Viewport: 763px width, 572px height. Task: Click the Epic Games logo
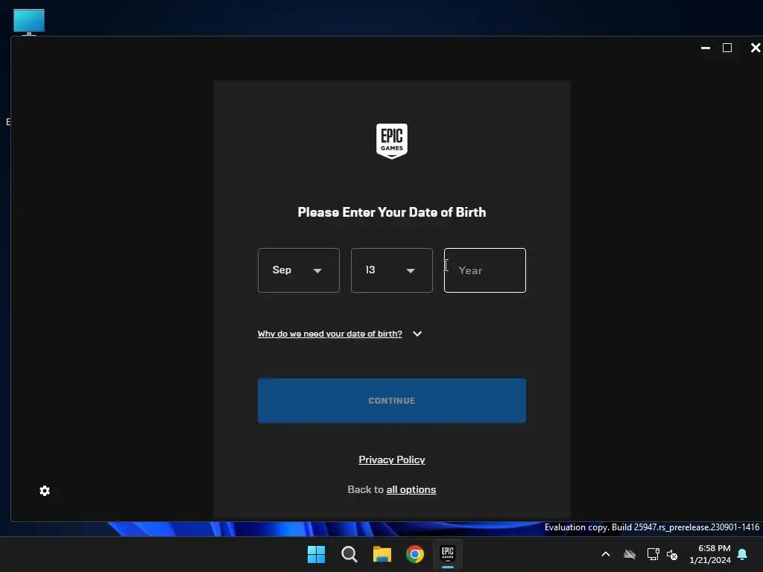[x=392, y=141]
